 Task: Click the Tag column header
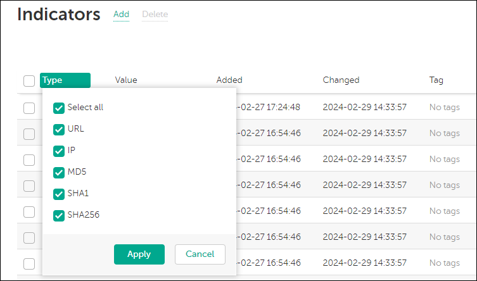click(436, 80)
